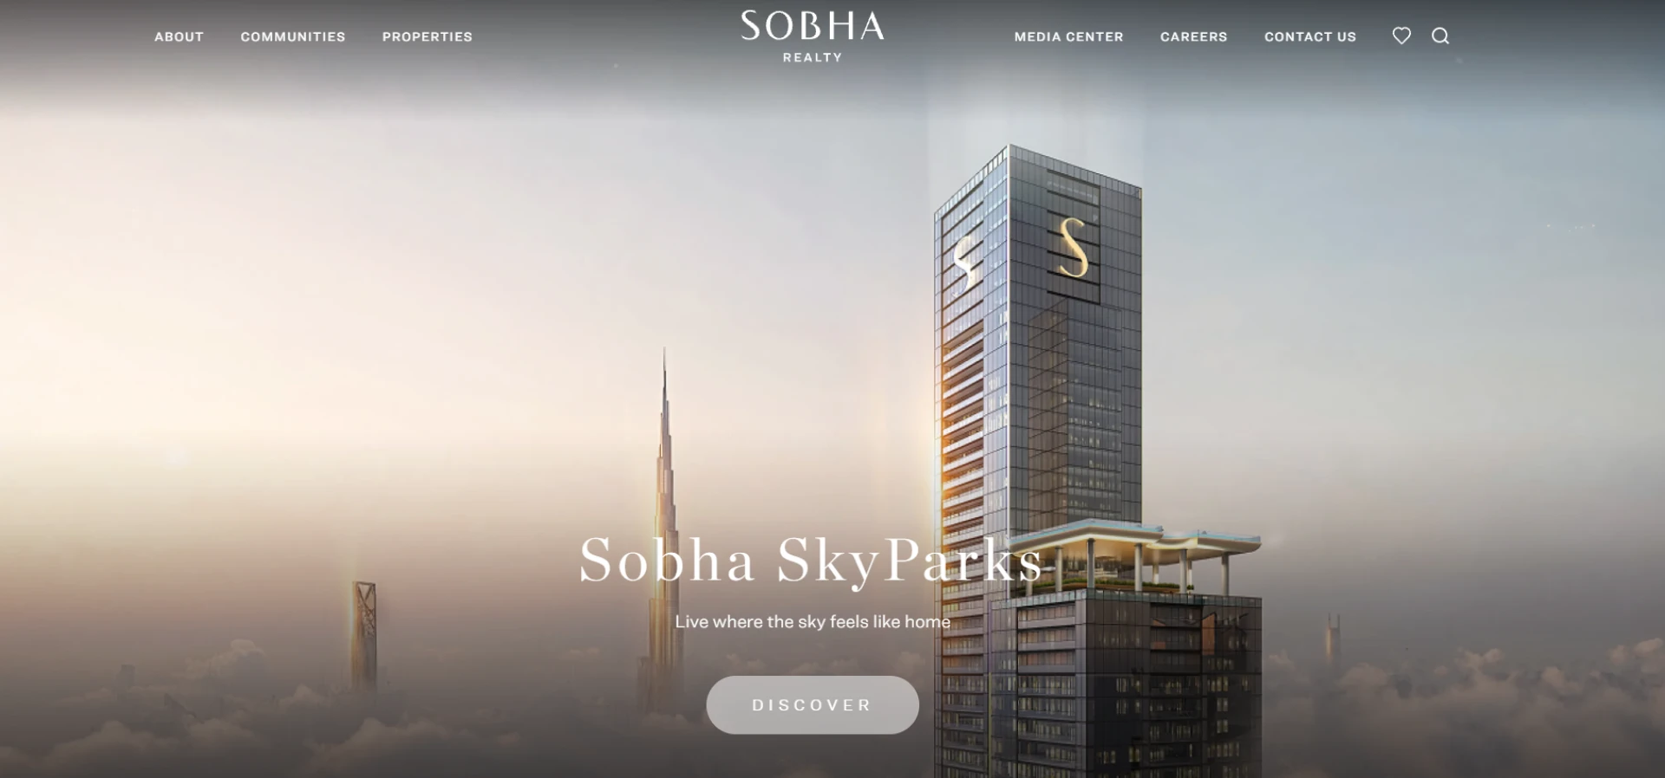Click the Sobha SkyParks headline
Image resolution: width=1665 pixels, height=778 pixels.
pos(811,561)
